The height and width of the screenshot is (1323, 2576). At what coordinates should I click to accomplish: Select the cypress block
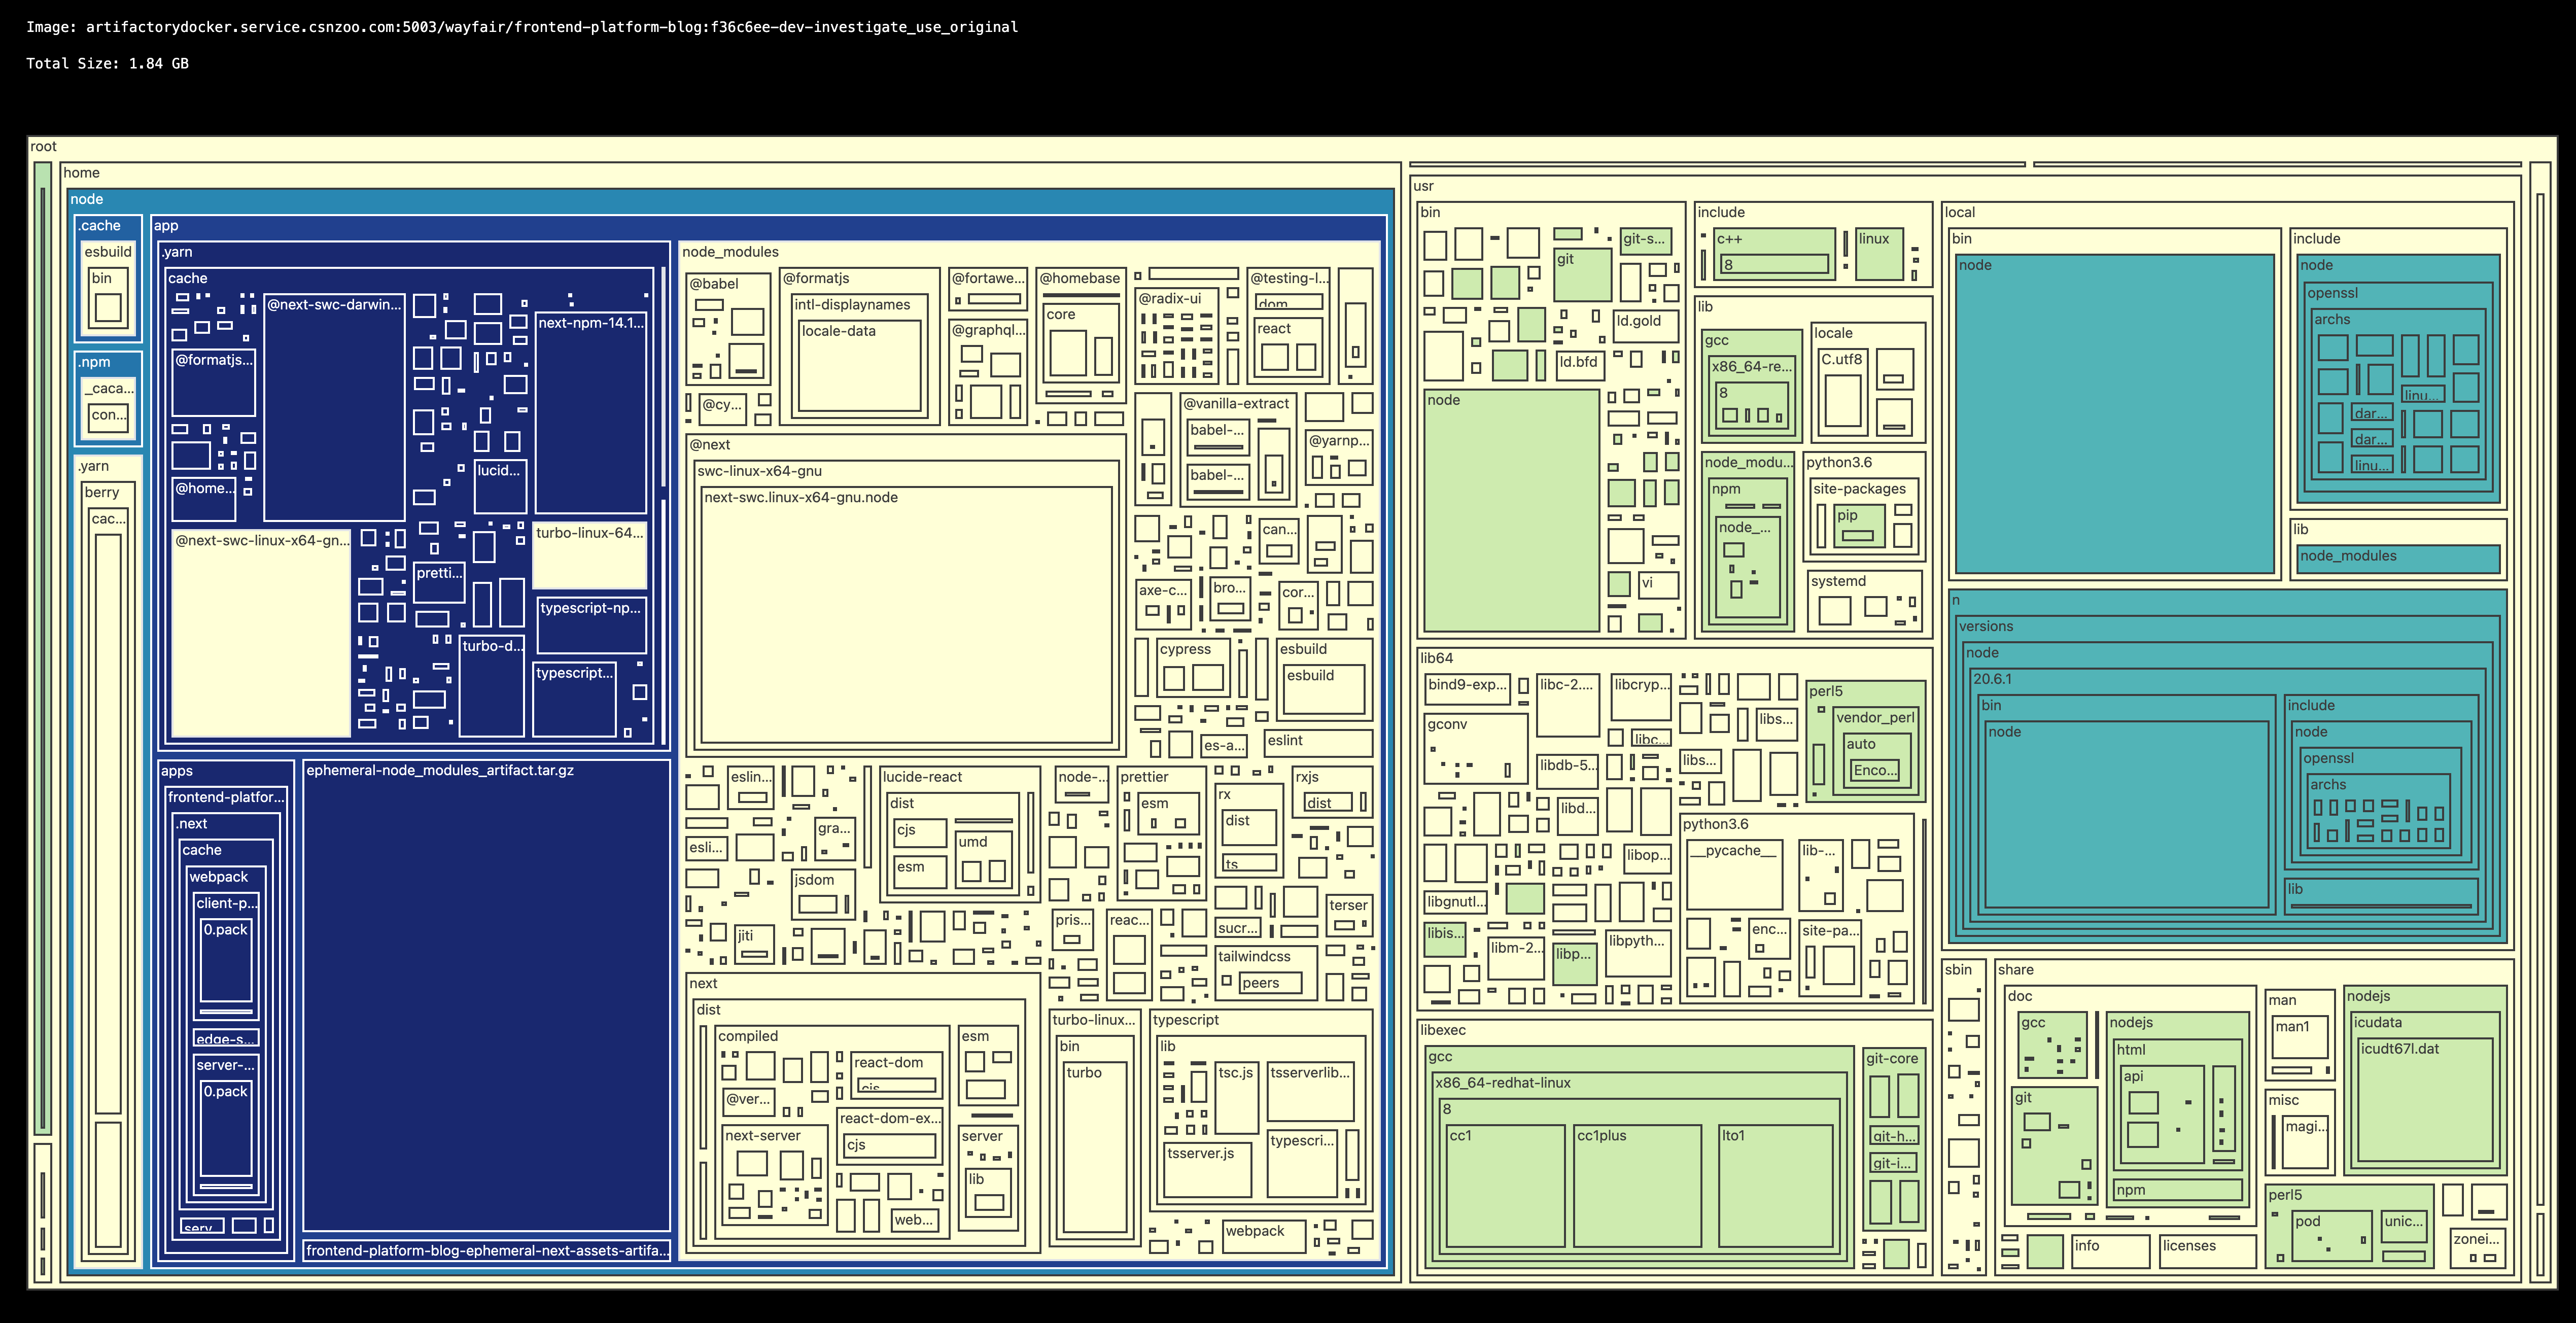(x=1193, y=667)
